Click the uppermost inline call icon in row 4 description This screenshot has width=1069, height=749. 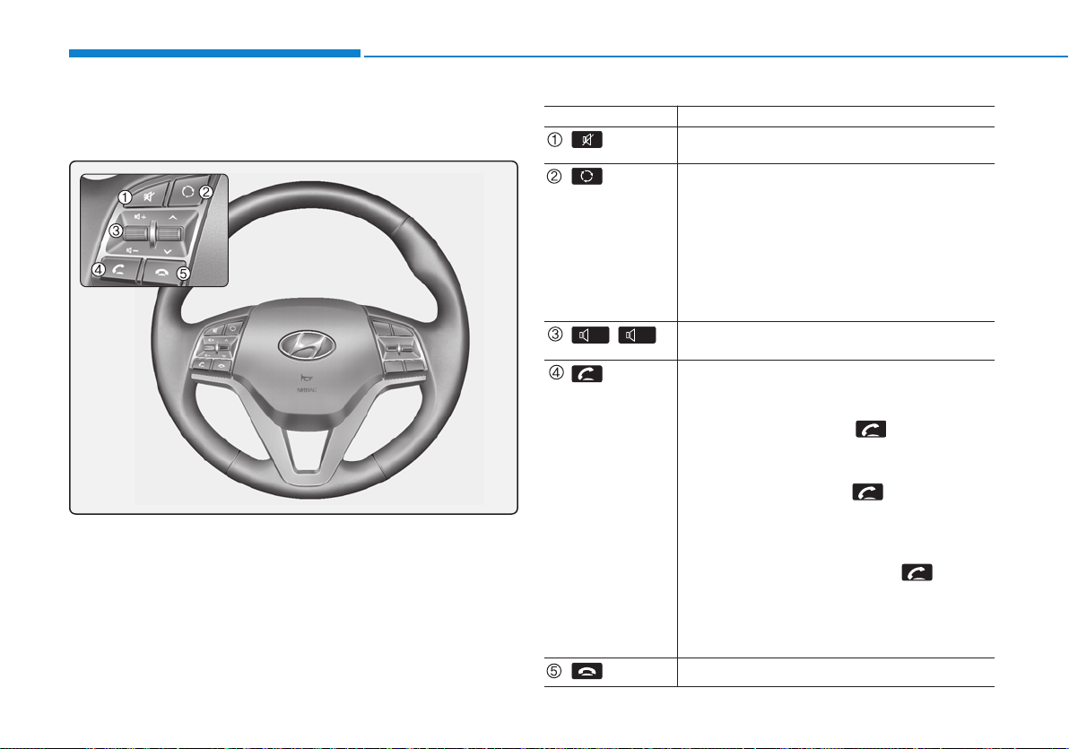pyautogui.click(x=871, y=429)
